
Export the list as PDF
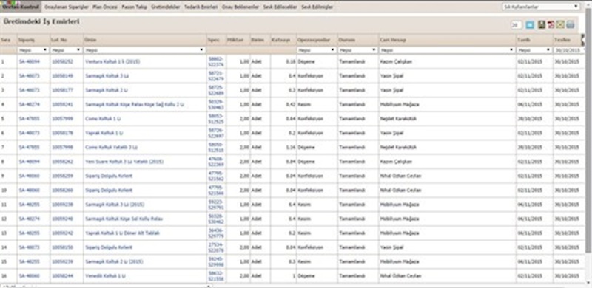click(551, 25)
